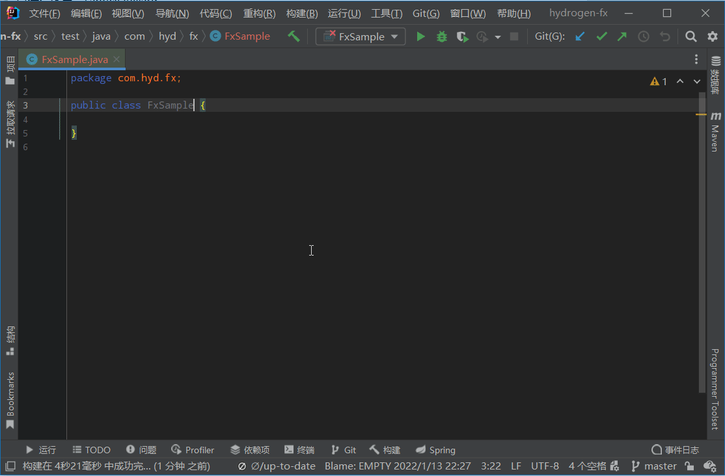
Task: Commit changes with green checkmark
Action: pyautogui.click(x=601, y=37)
